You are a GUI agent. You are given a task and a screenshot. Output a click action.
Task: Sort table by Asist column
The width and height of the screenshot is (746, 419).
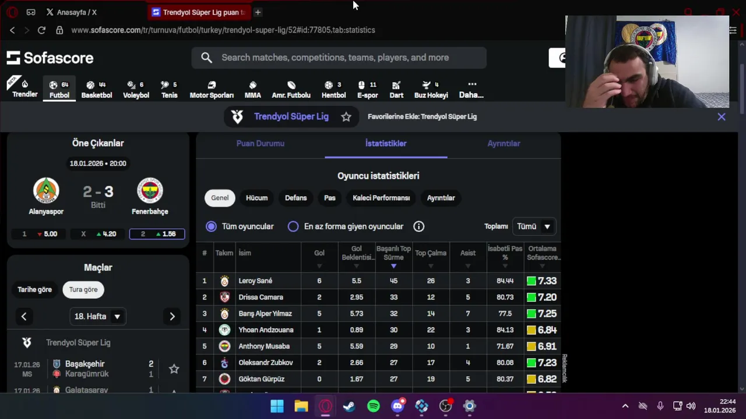coord(468,257)
